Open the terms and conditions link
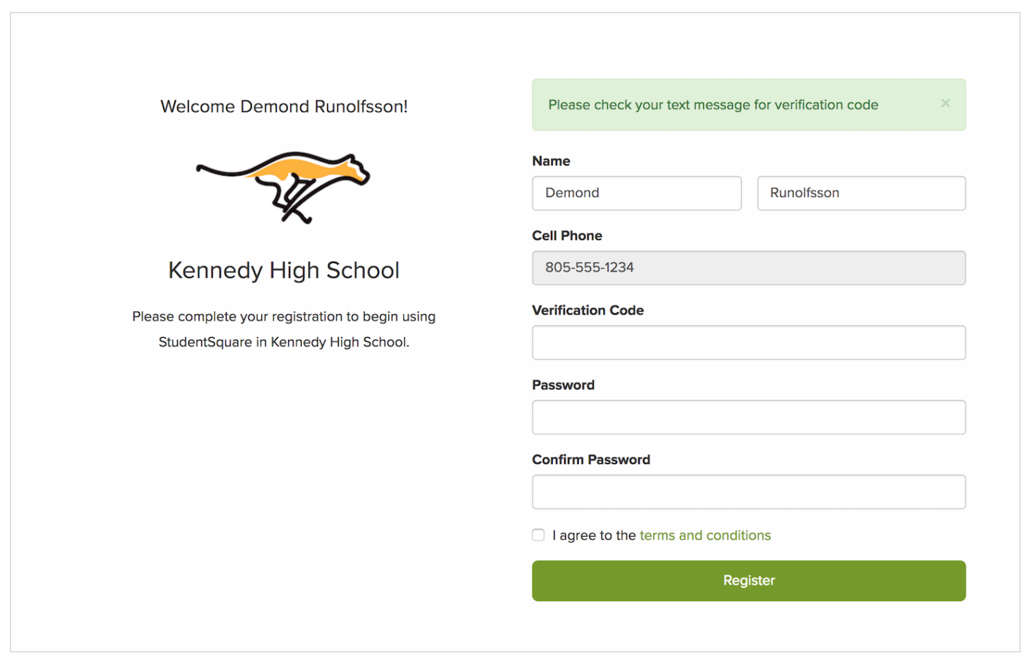 [x=705, y=535]
